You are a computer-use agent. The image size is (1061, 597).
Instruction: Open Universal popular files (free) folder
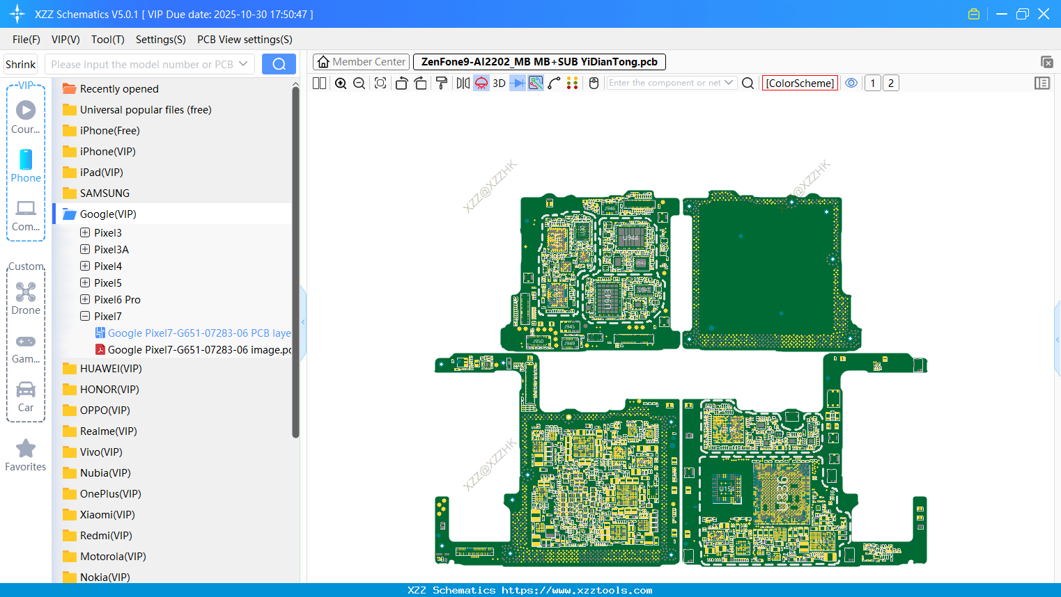[137, 109]
